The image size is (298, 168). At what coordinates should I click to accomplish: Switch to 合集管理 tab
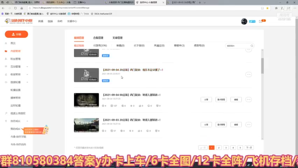[98, 38]
